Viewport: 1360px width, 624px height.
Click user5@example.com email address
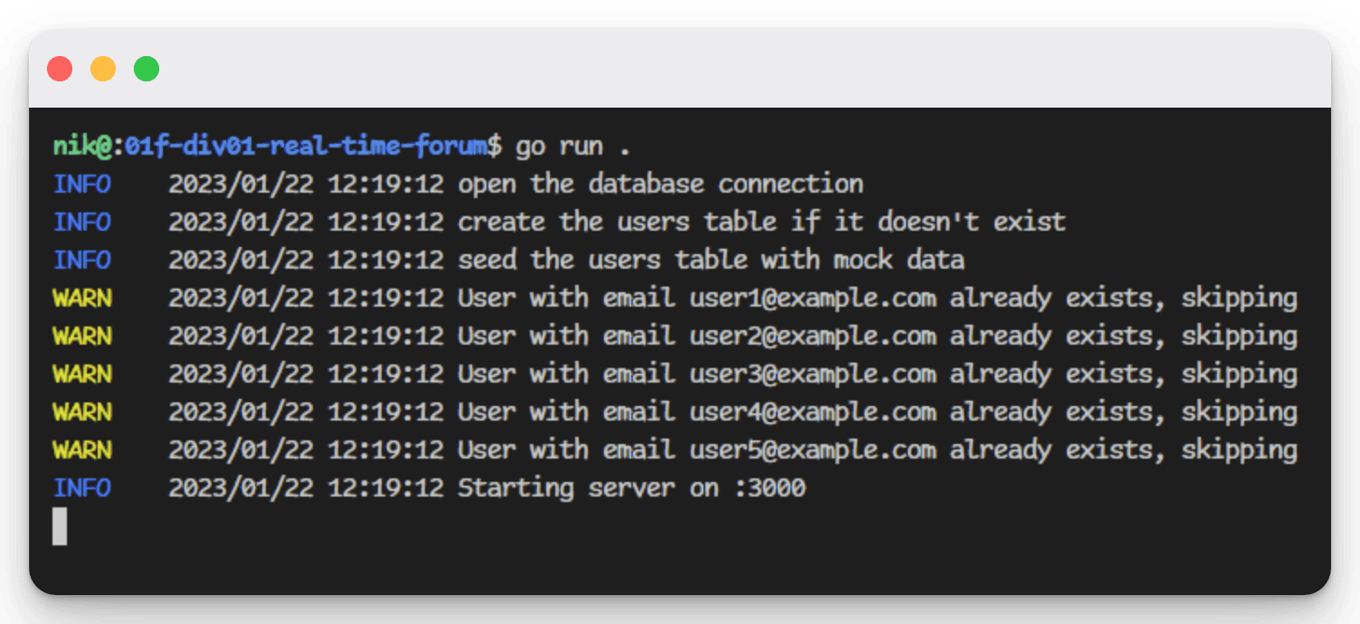813,449
